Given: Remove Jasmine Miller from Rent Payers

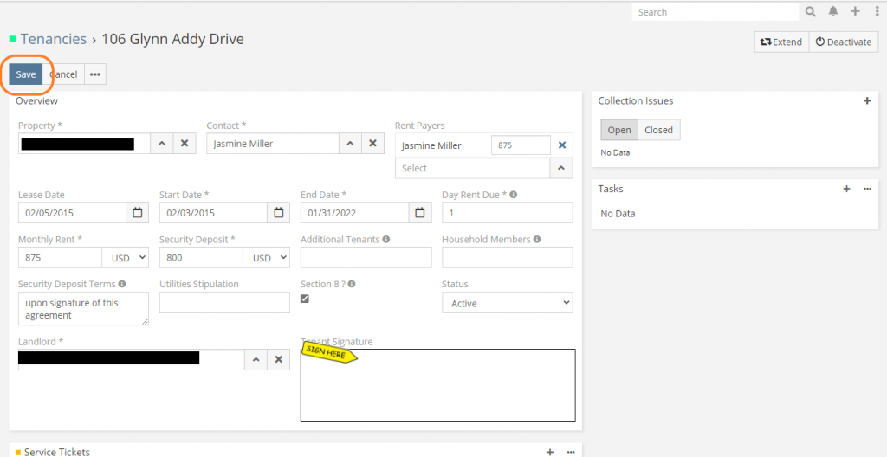Looking at the screenshot, I should tap(561, 145).
